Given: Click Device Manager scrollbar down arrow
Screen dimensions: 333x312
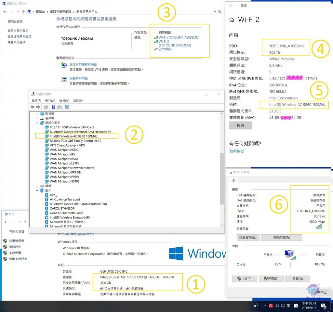Looking at the screenshot, I should click(222, 225).
